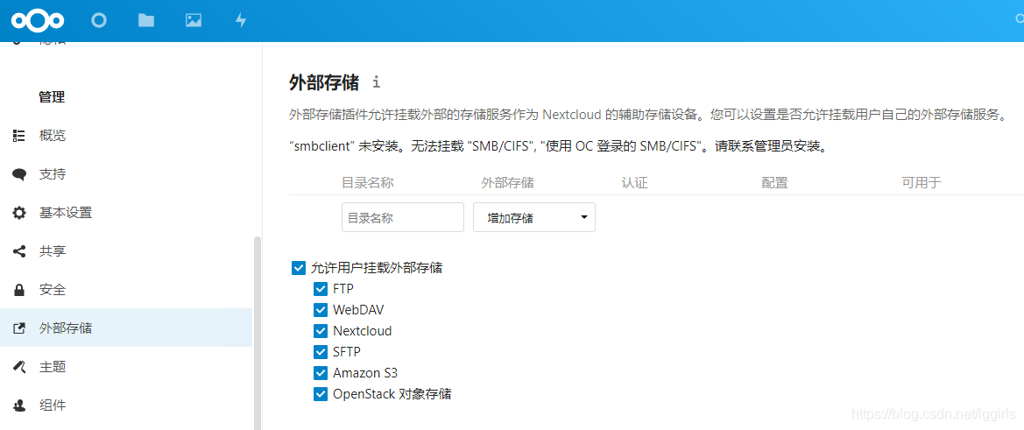Open the Activity lightning icon
The image size is (1024, 430).
pyautogui.click(x=241, y=21)
